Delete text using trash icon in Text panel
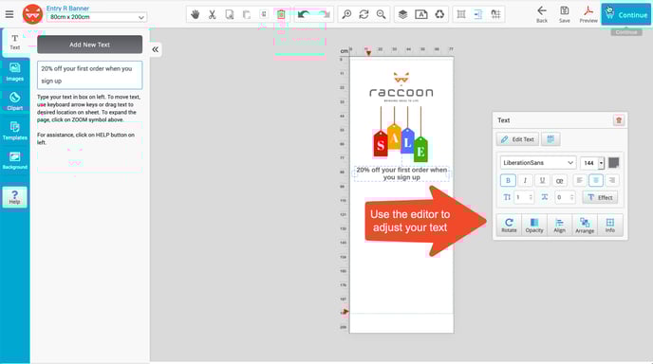 pos(619,120)
